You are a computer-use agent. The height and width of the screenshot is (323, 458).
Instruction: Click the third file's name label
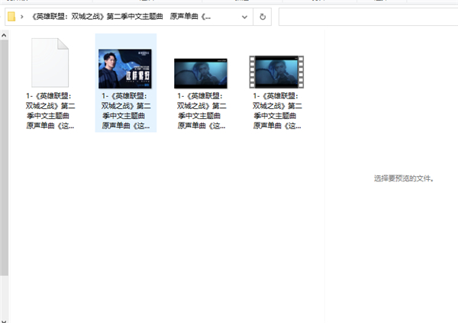(201, 110)
